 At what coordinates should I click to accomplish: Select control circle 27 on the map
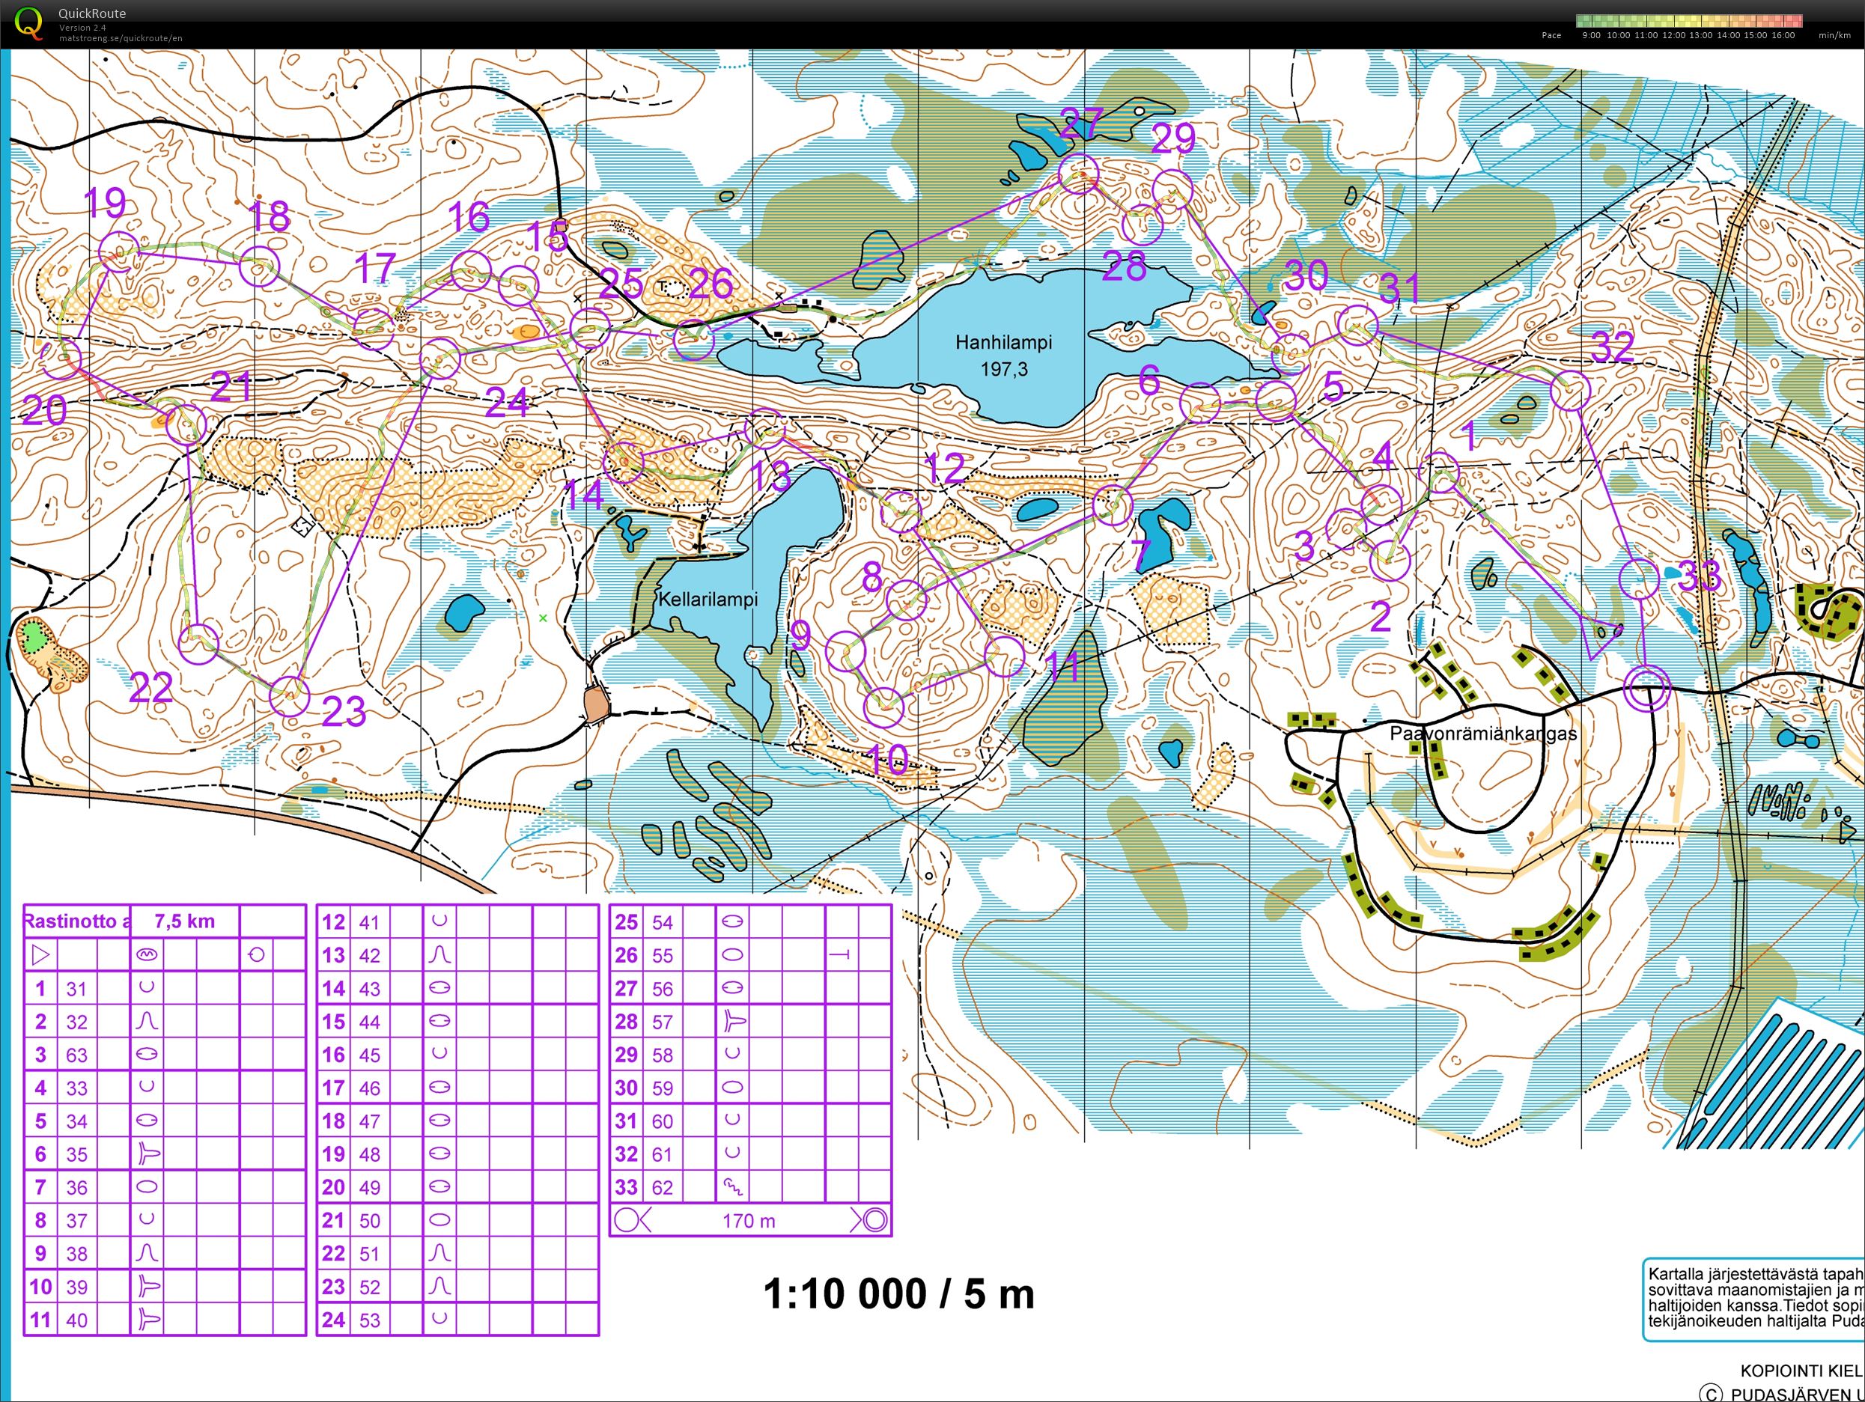pyautogui.click(x=1078, y=174)
